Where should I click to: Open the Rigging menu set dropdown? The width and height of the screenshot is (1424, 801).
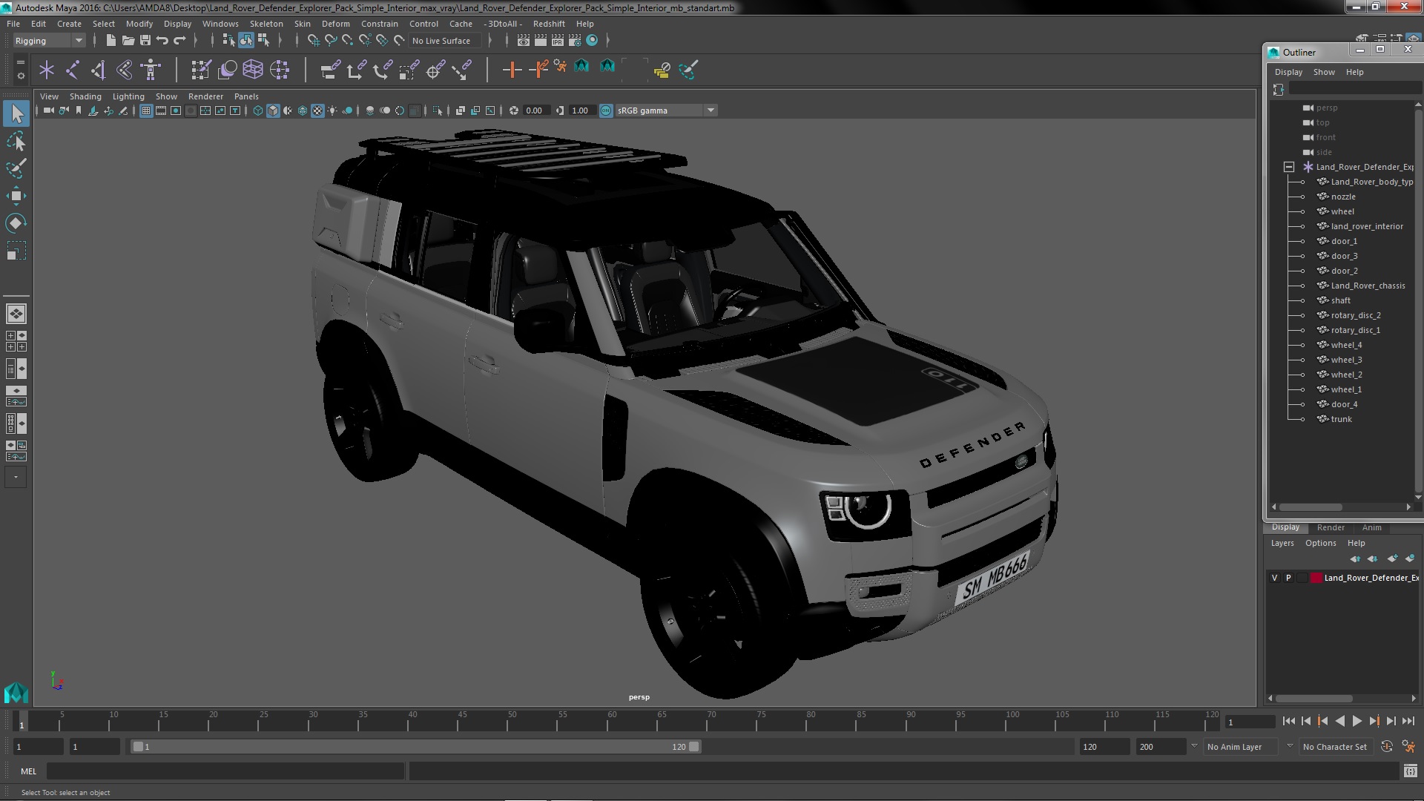click(x=48, y=41)
